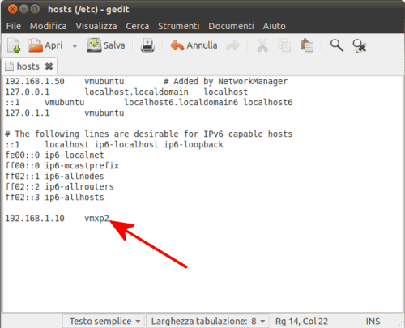This screenshot has width=405, height=328.
Task: Click the copy icon in toolbar
Action: (284, 45)
